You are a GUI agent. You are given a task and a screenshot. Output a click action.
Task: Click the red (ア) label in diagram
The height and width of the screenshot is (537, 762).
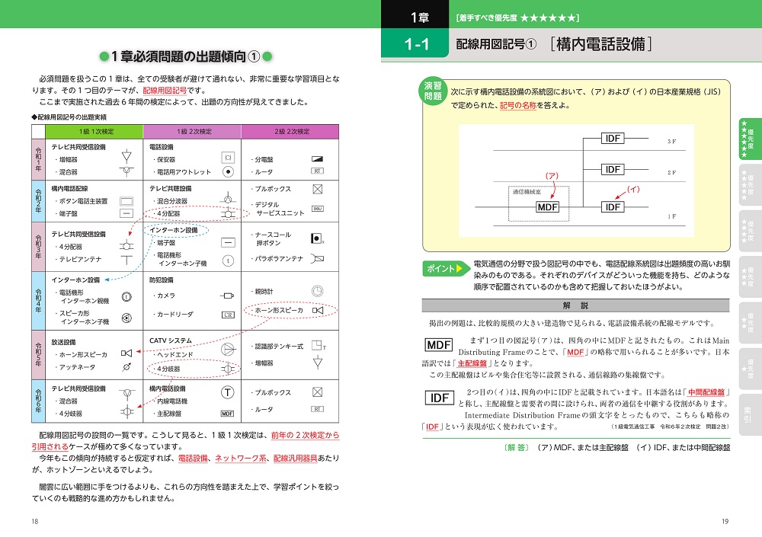552,175
